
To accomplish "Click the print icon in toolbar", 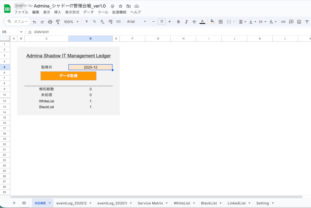I will 50,22.
